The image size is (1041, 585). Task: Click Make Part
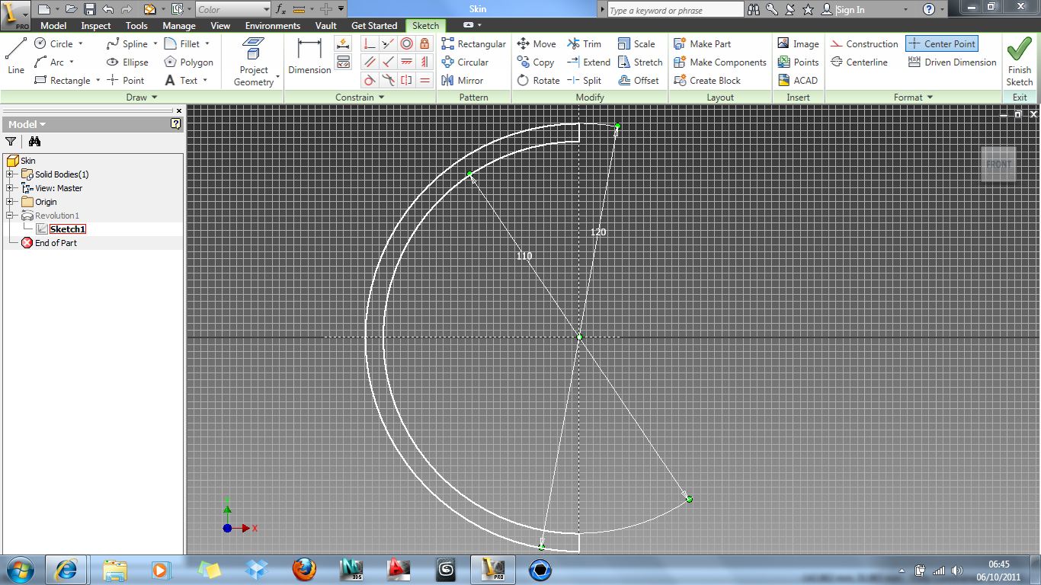(702, 43)
